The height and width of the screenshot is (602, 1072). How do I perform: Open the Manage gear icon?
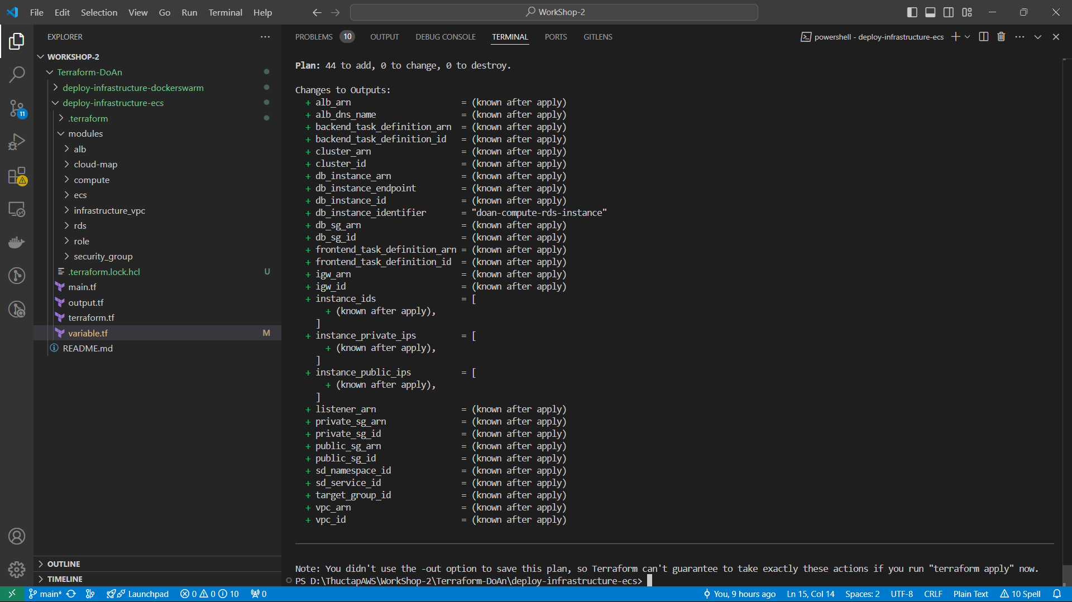click(17, 569)
